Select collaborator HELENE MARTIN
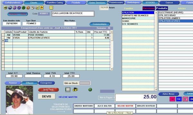 pos(125,106)
